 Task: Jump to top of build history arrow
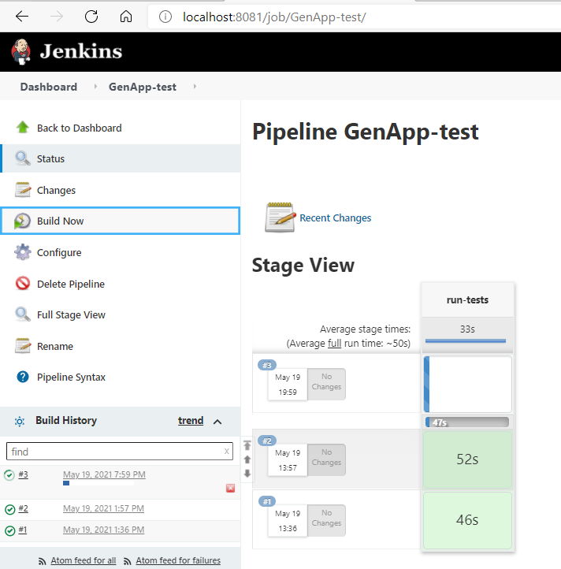pos(247,445)
